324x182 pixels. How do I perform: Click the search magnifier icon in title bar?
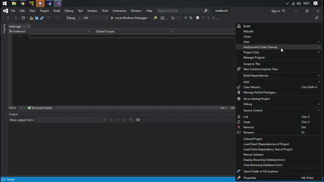coord(206,11)
